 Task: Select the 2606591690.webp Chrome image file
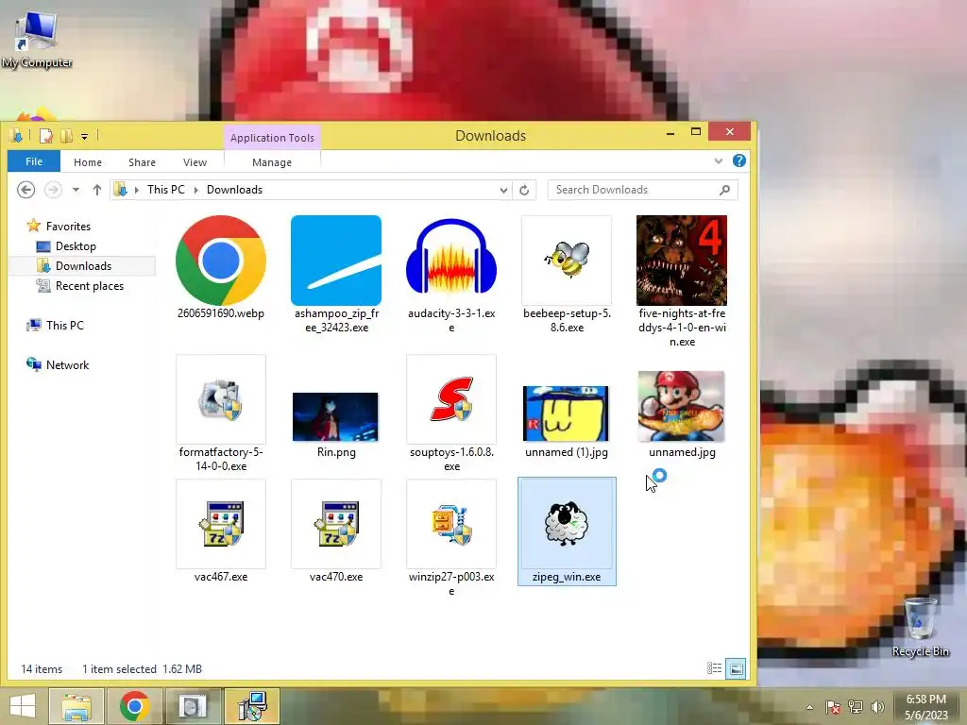[x=221, y=261]
